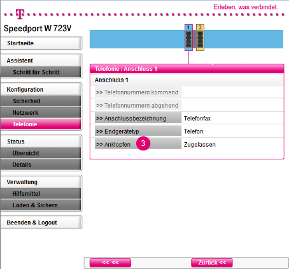
Task: Open Telefonnummern kommend settings
Action: 138,92
